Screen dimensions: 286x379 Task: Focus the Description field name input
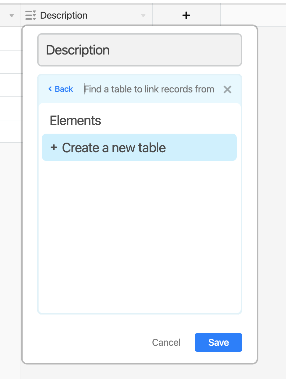point(139,50)
